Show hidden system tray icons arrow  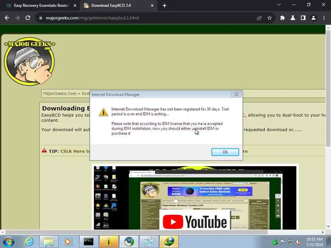pyautogui.click(x=267, y=242)
